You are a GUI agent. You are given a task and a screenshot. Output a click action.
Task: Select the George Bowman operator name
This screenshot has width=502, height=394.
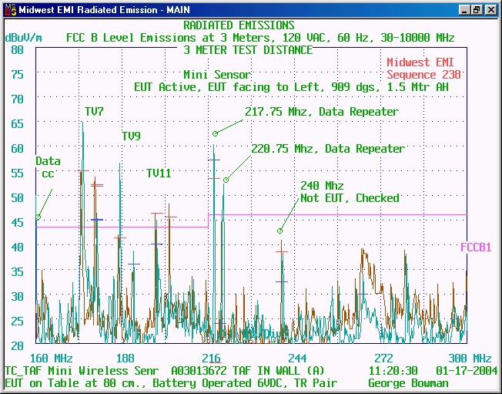(x=408, y=383)
